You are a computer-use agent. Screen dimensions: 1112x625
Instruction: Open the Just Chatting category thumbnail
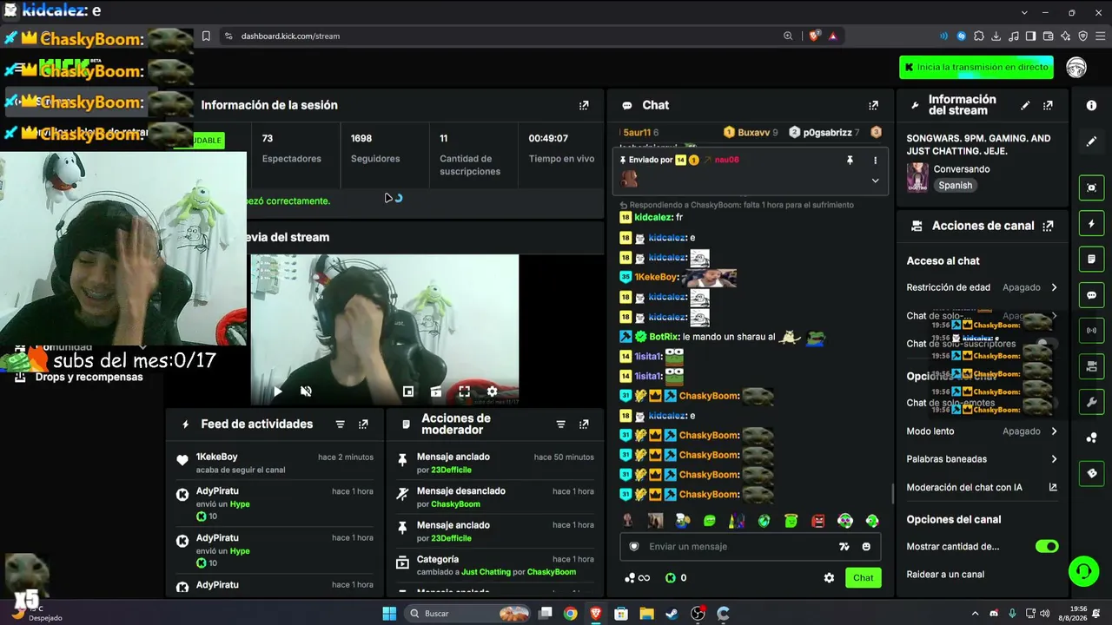point(917,177)
